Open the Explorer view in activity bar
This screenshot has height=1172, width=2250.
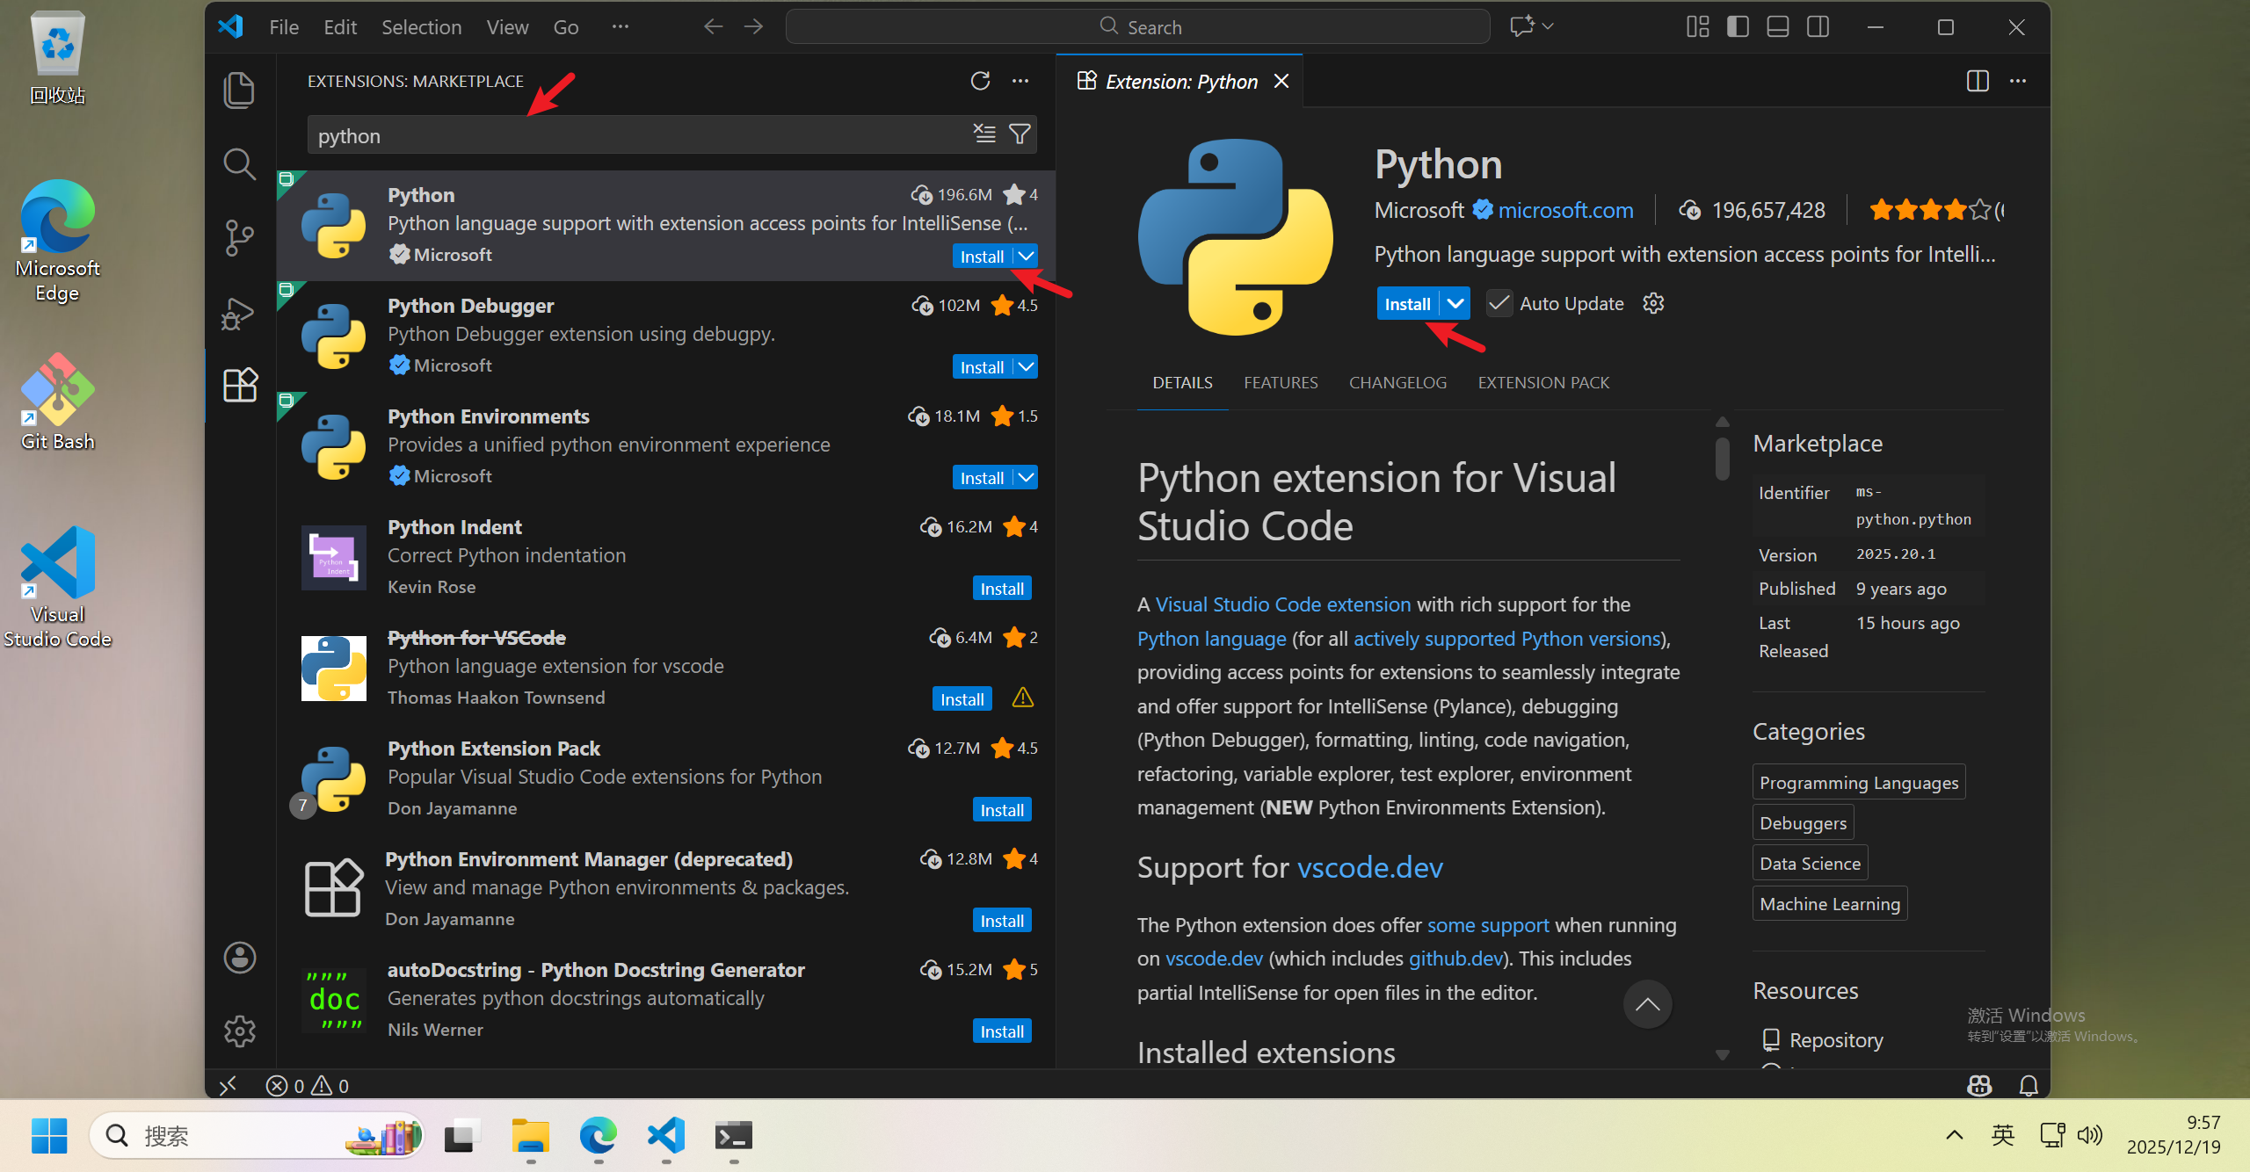point(239,90)
